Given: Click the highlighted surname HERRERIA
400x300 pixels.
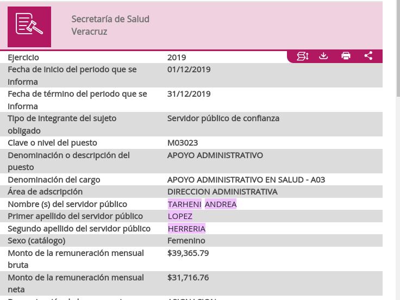Looking at the screenshot, I should (186, 229).
